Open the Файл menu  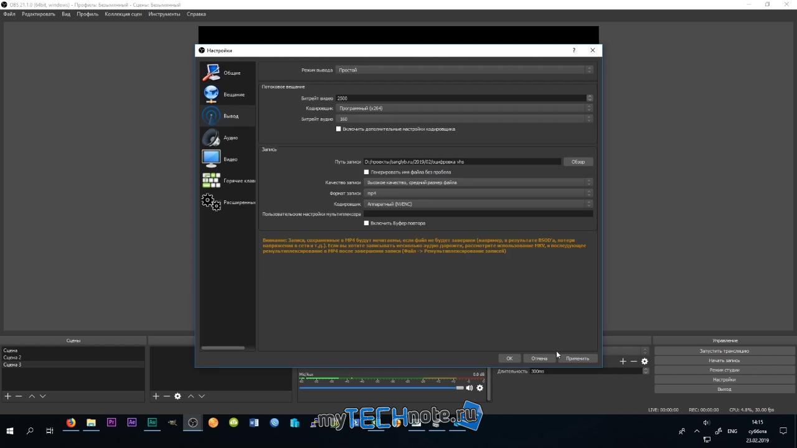(9, 14)
